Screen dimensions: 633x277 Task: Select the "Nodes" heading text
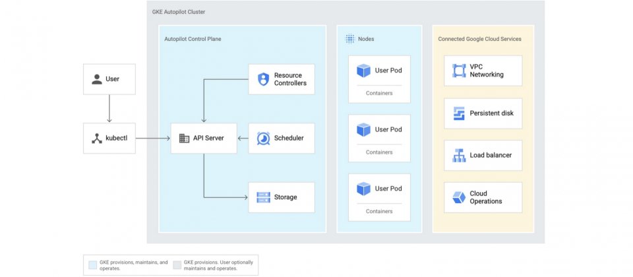[366, 39]
